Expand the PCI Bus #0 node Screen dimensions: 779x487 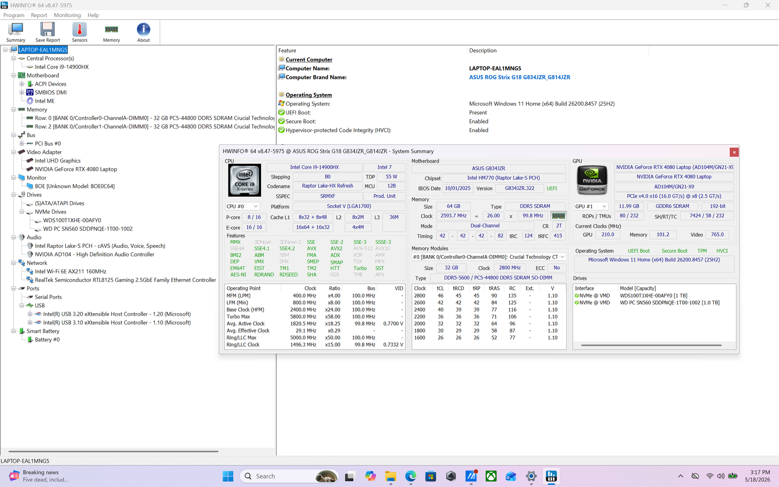pyautogui.click(x=22, y=144)
